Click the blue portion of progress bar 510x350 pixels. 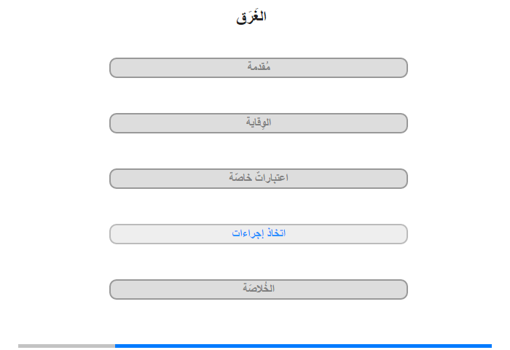pos(303,346)
